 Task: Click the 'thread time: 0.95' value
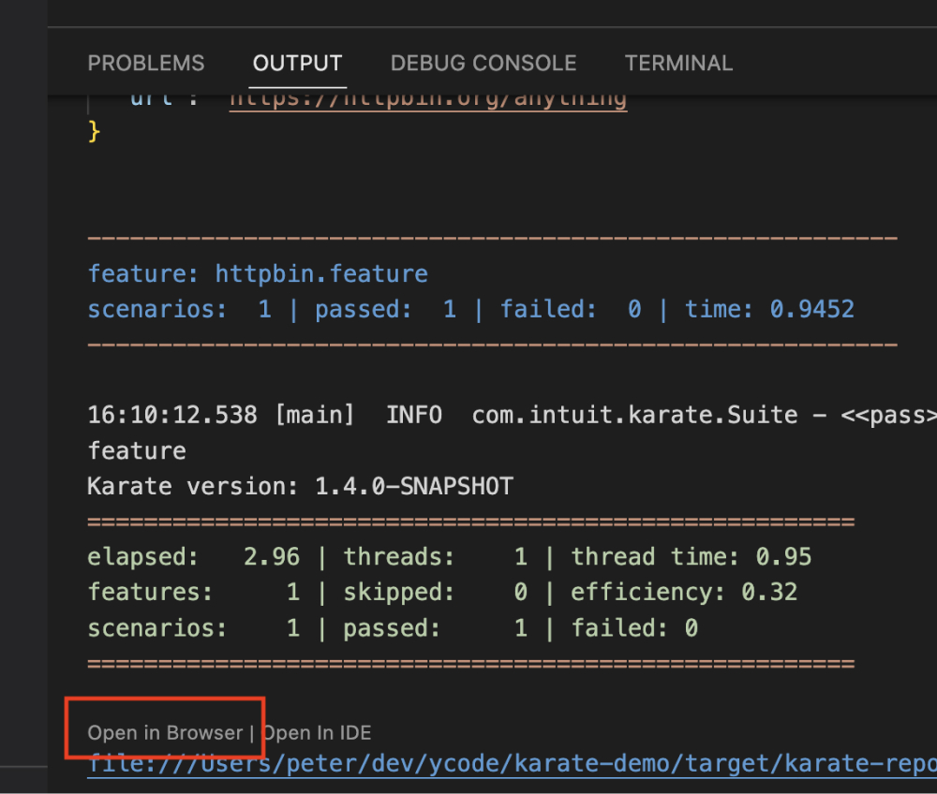[x=692, y=556]
